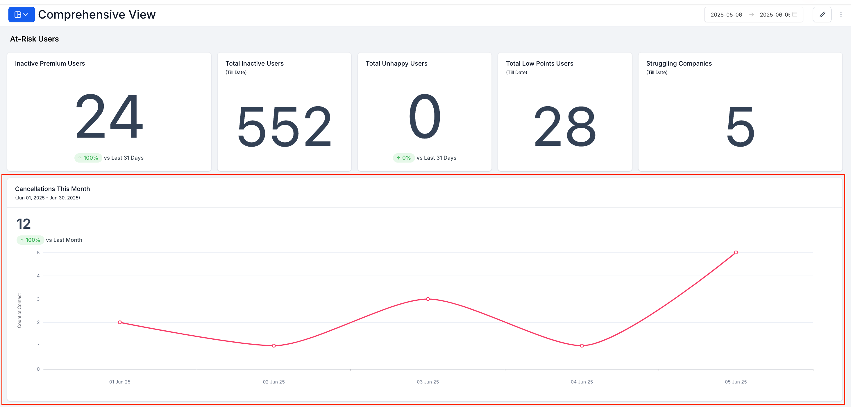Open the Struggling Companies card
This screenshot has width=851, height=407.
tap(740, 111)
